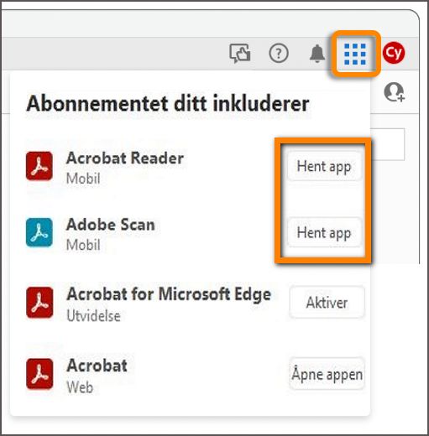Click Hent app for Acrobat Reader
The width and height of the screenshot is (429, 436).
324,167
